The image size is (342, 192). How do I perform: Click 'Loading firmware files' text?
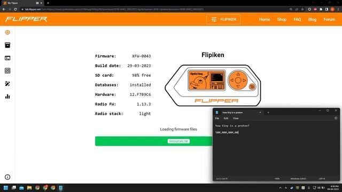pyautogui.click(x=178, y=129)
